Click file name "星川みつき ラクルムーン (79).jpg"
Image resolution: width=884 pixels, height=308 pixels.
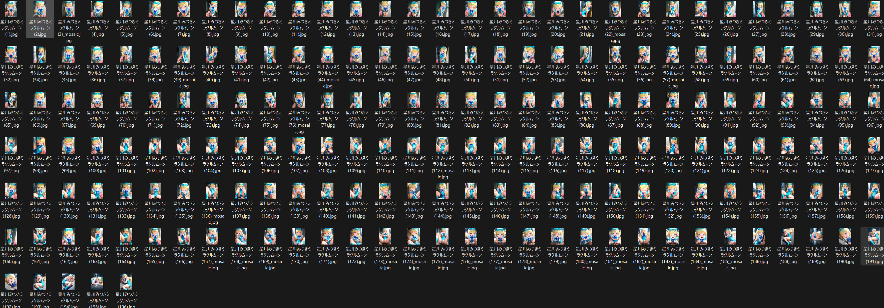pyautogui.click(x=385, y=119)
